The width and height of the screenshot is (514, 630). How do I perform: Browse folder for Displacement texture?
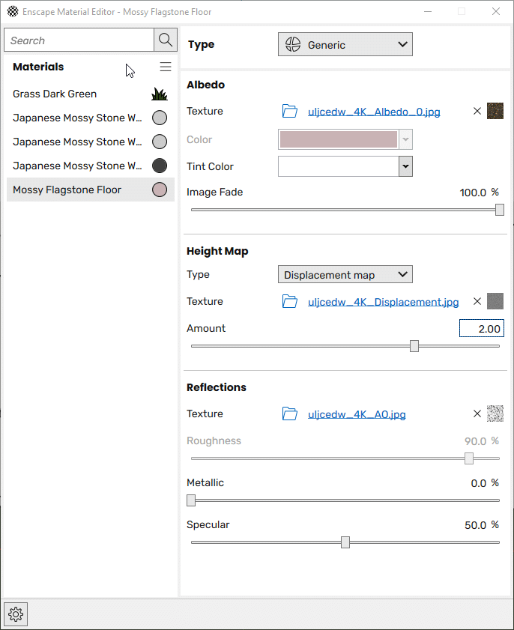[290, 302]
